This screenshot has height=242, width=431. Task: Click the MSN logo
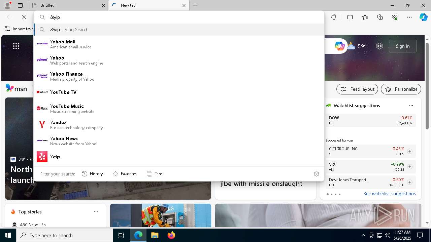(x=16, y=89)
